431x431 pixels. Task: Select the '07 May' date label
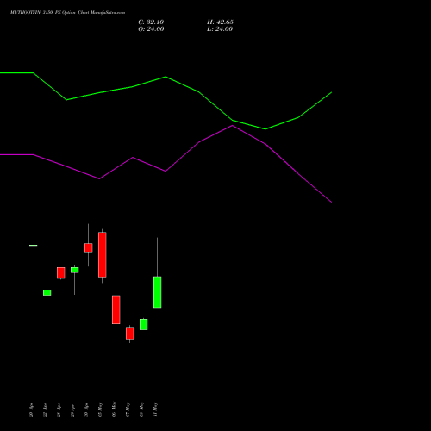coord(128,409)
